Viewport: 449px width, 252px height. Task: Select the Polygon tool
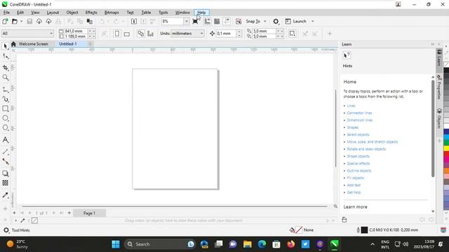pos(5,127)
